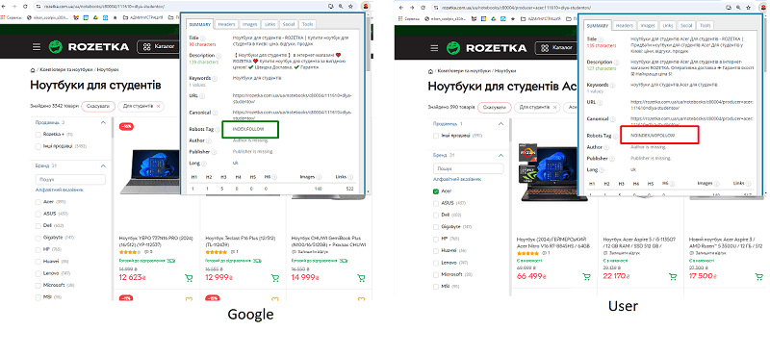This screenshot has height=356, width=770.
Task: Open Каталог dropdown in right window
Action: [x=556, y=48]
